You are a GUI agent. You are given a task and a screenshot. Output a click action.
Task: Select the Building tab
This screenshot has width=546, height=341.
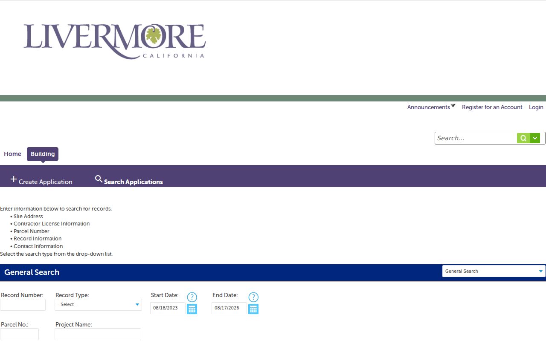[43, 154]
